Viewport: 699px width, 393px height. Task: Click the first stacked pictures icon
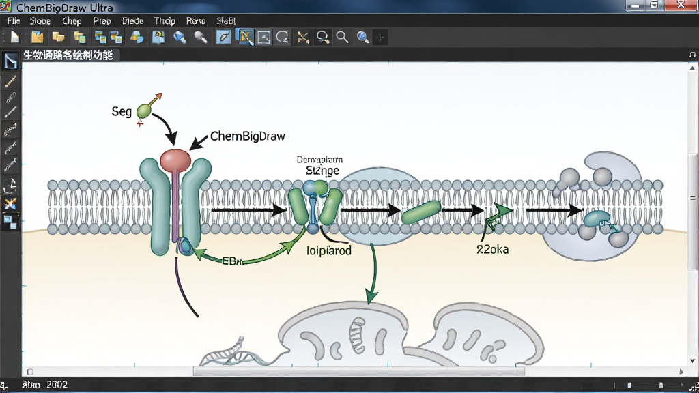click(100, 38)
